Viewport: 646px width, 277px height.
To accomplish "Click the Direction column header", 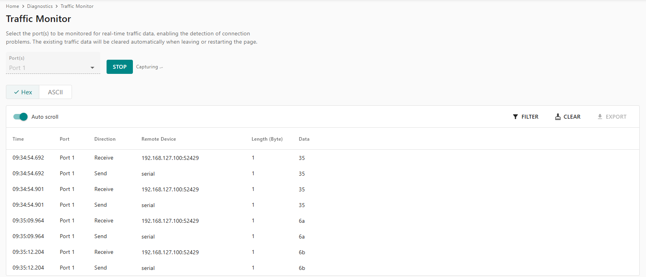I will 105,139.
